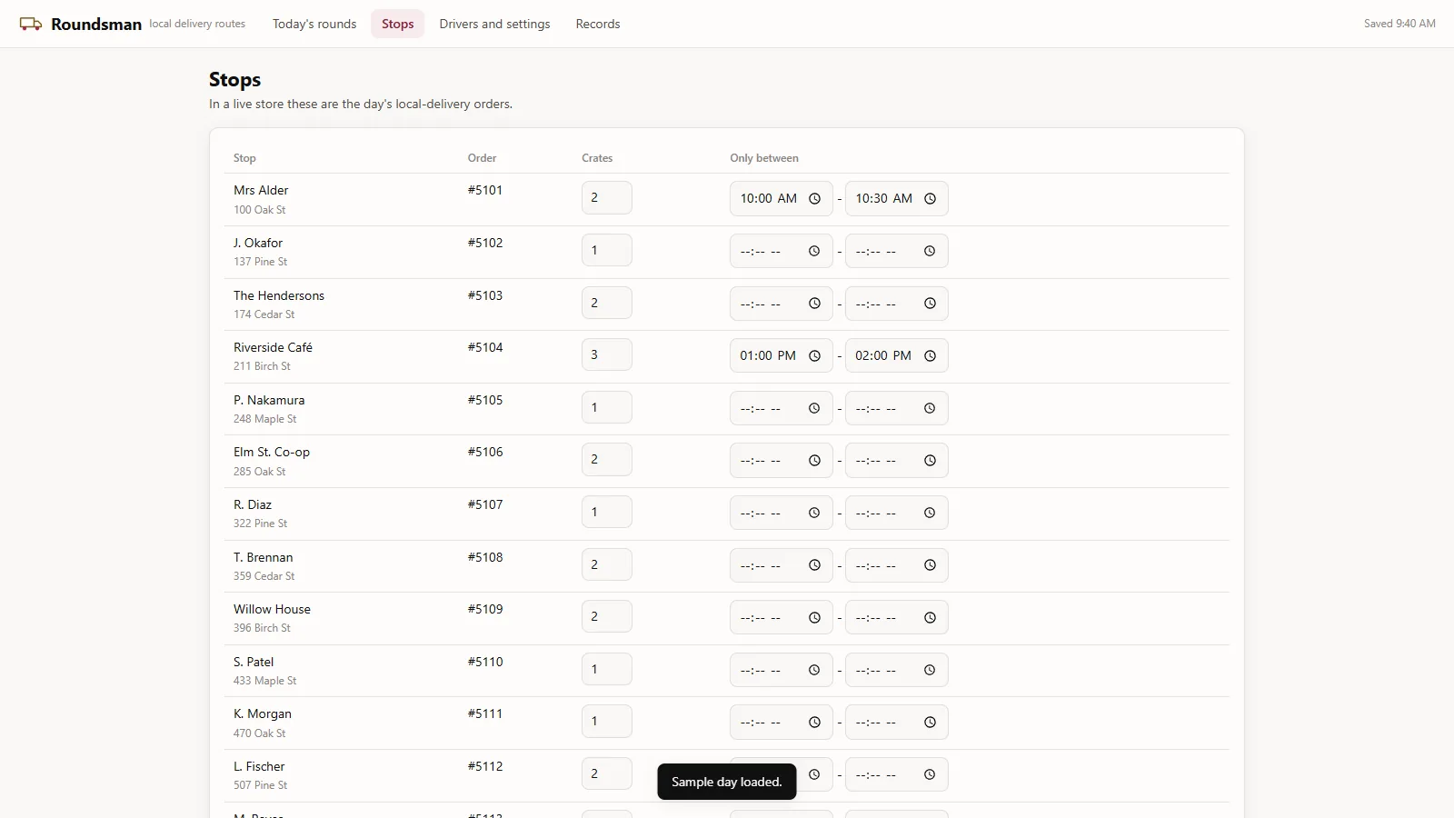The image size is (1454, 818).
Task: Click the Roundsman brand name
Action: [96, 25]
